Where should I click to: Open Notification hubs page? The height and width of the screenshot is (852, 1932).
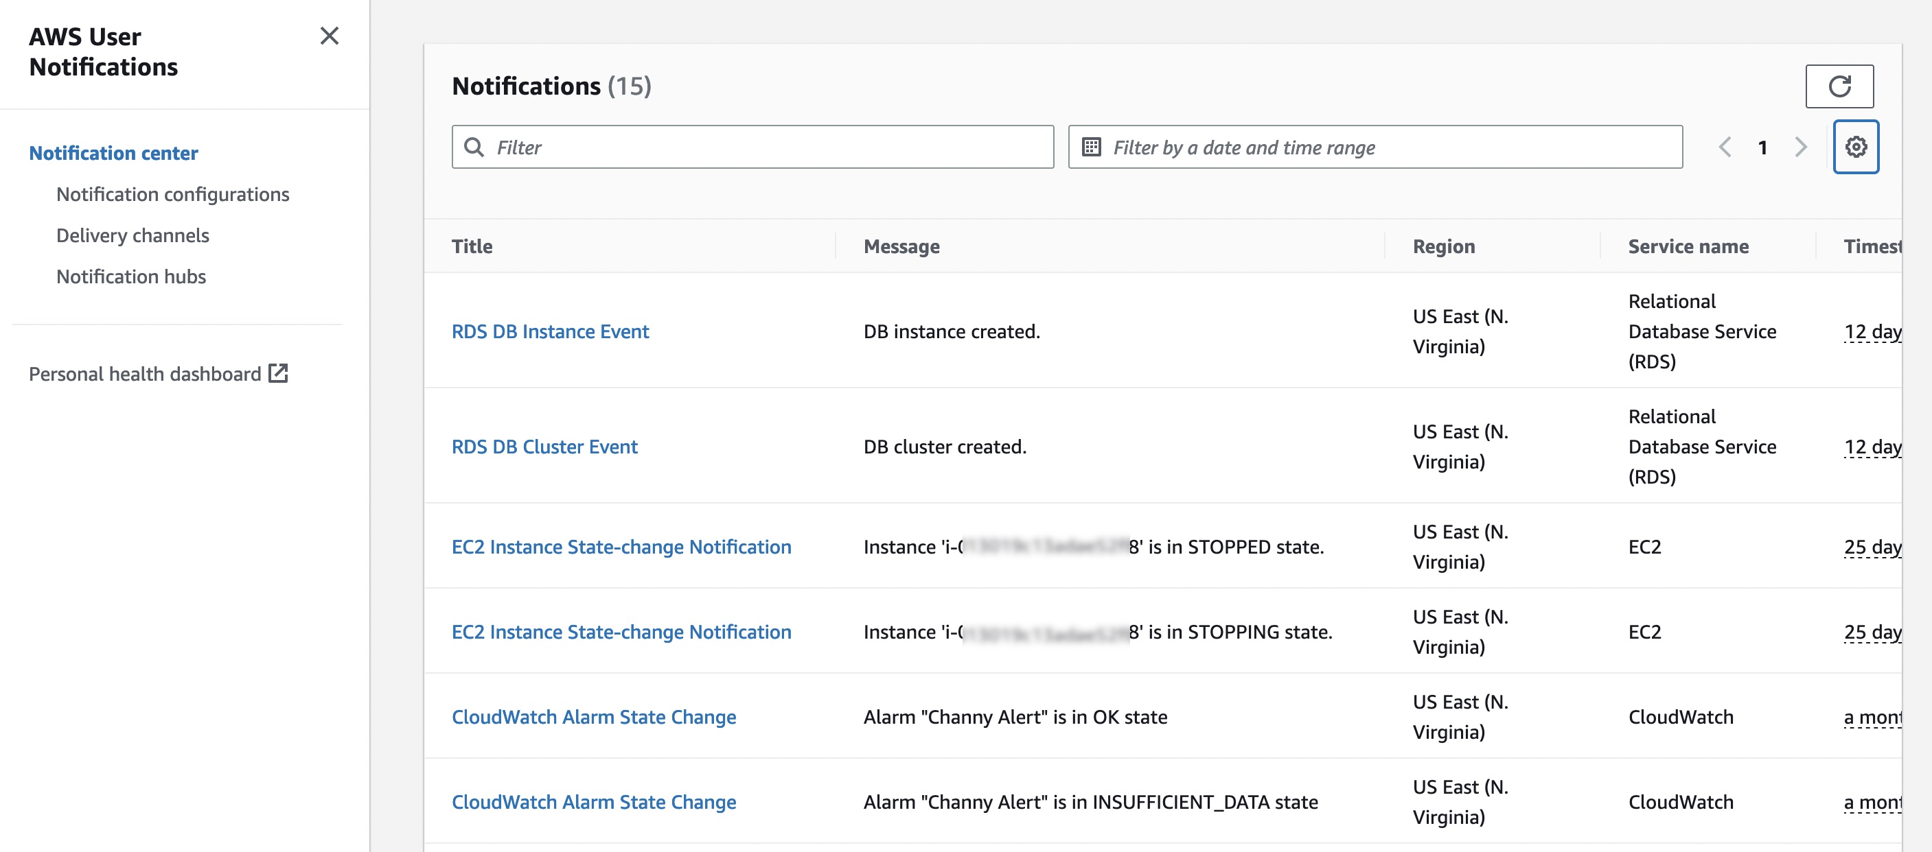coord(131,276)
